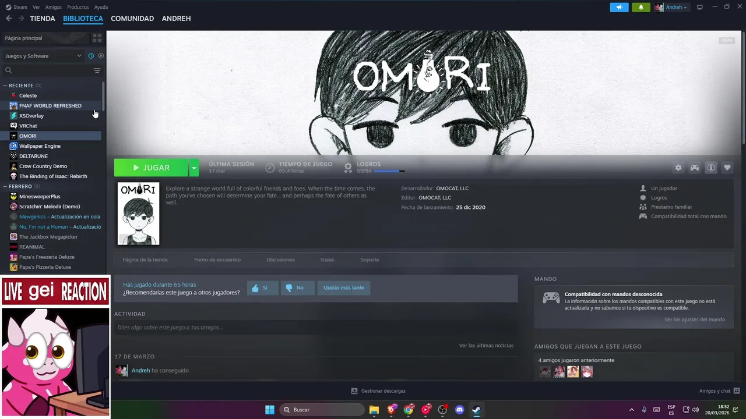Open the ANDREH profile section

[176, 19]
